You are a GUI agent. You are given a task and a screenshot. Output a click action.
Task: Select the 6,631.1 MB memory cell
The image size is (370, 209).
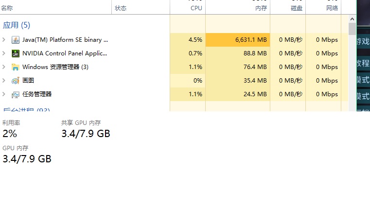coord(237,40)
